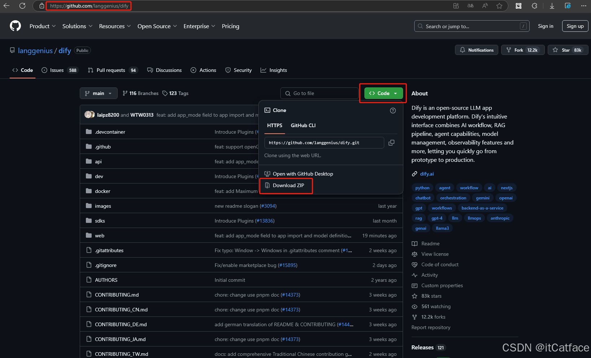Click the watching eye icon
591x358 pixels.
pyautogui.click(x=415, y=307)
